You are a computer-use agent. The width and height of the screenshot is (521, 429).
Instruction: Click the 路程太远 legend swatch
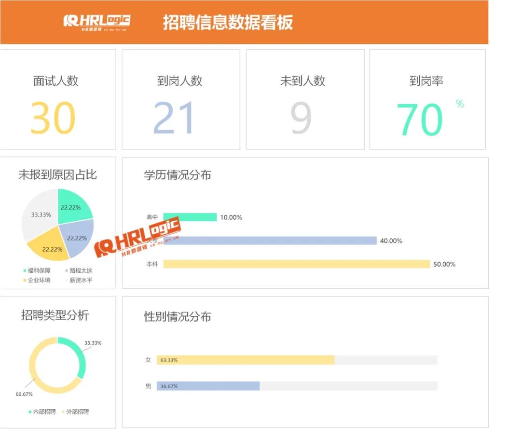point(67,270)
